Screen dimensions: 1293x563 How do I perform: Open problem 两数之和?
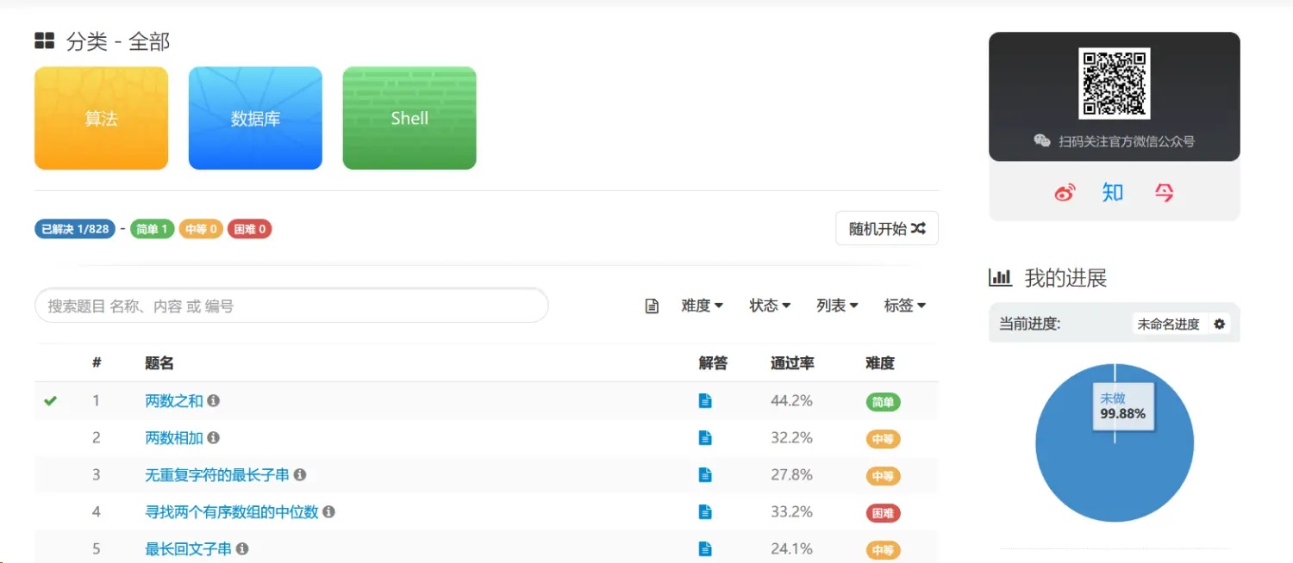click(x=174, y=400)
